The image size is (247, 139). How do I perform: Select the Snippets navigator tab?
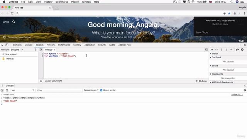pyautogui.click(x=15, y=50)
